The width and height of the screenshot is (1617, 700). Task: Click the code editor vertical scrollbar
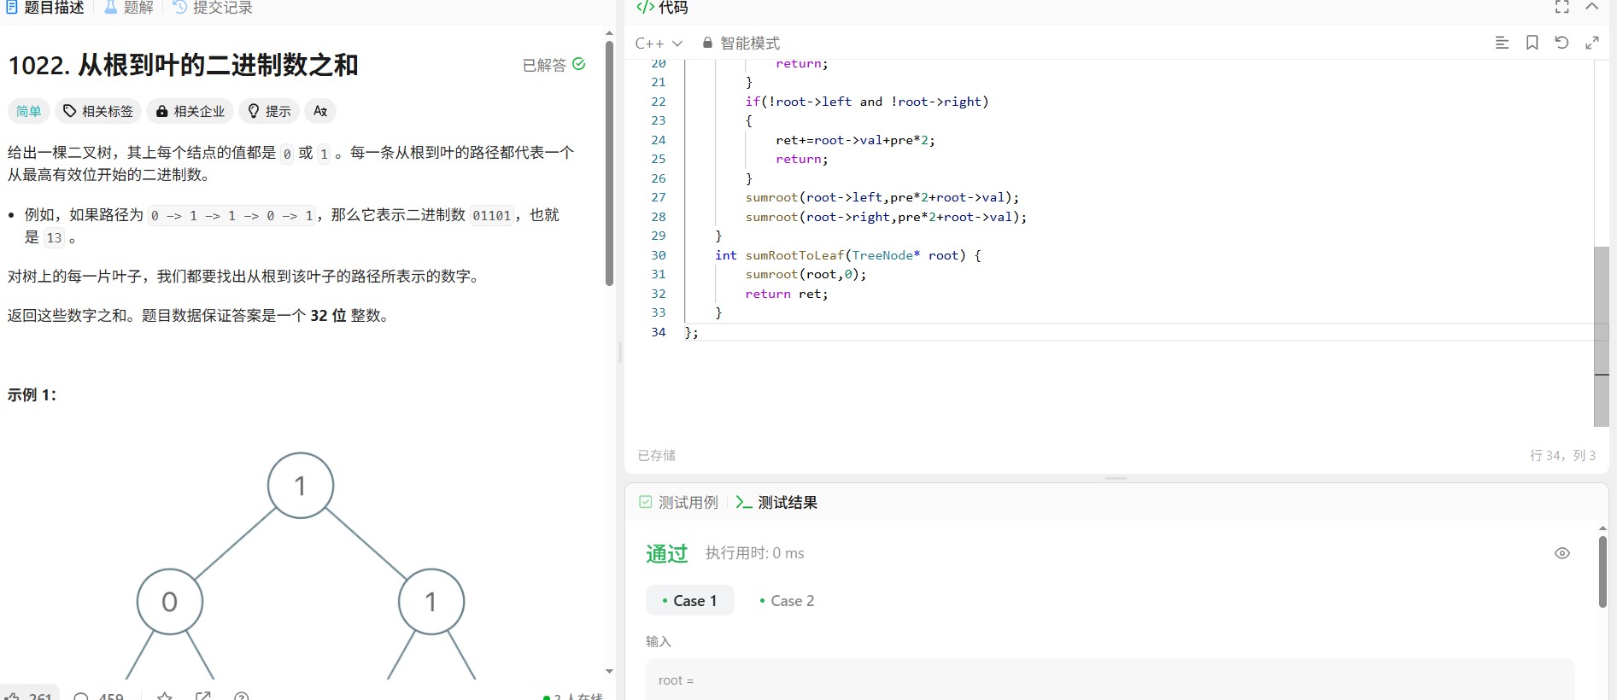pyautogui.click(x=1602, y=336)
